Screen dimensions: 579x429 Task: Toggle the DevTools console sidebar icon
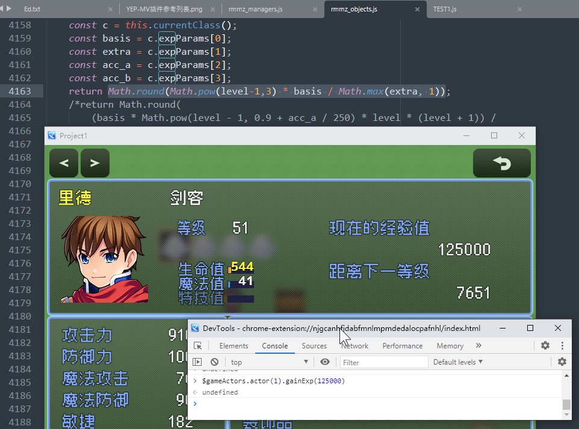pos(197,362)
